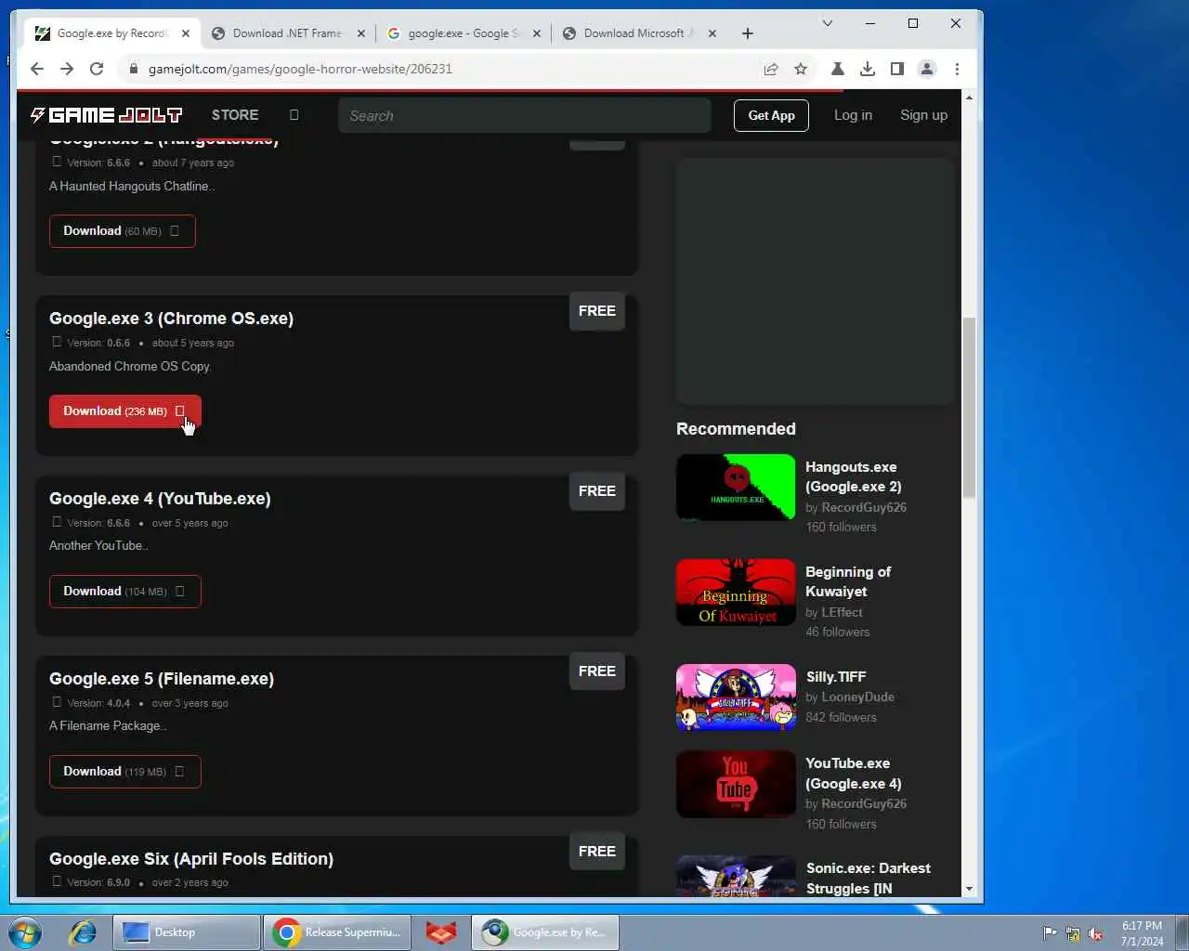Open the LooneyDude author link
Screen dimensions: 1189x951
click(x=857, y=697)
